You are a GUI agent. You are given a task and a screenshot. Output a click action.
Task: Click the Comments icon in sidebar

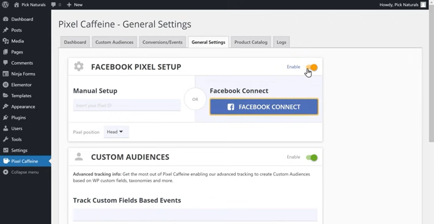(x=5, y=63)
